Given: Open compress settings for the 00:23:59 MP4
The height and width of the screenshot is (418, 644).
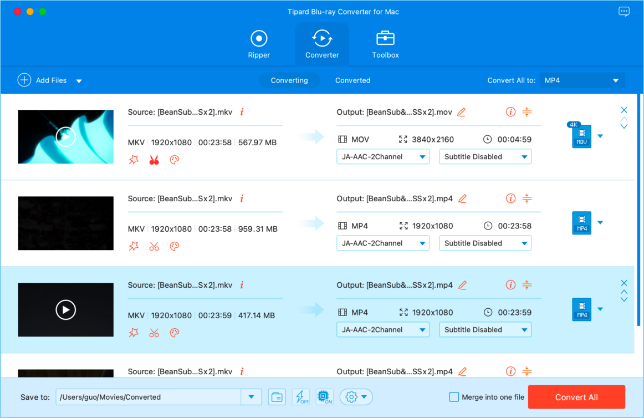Looking at the screenshot, I should [527, 285].
